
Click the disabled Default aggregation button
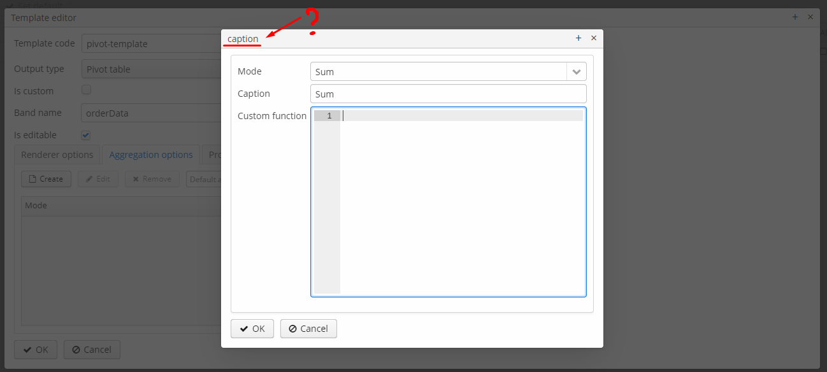pyautogui.click(x=204, y=179)
